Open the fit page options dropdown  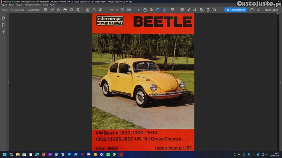point(165,10)
